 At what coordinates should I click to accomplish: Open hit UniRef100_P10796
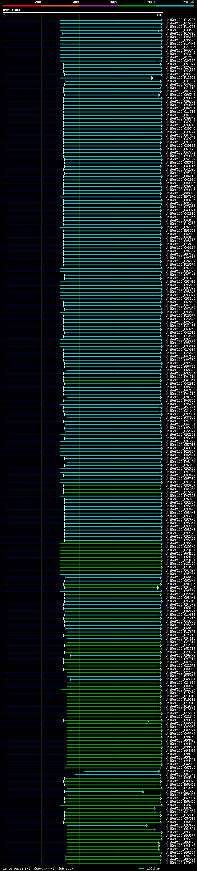(x=180, y=27)
